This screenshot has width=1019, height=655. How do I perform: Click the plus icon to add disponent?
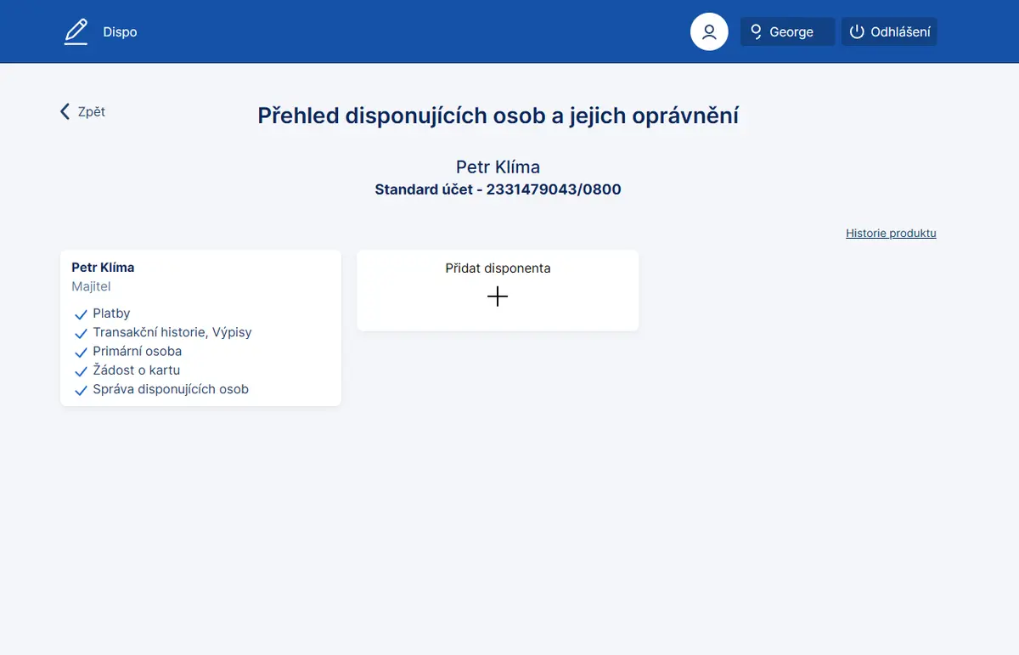[x=498, y=296]
